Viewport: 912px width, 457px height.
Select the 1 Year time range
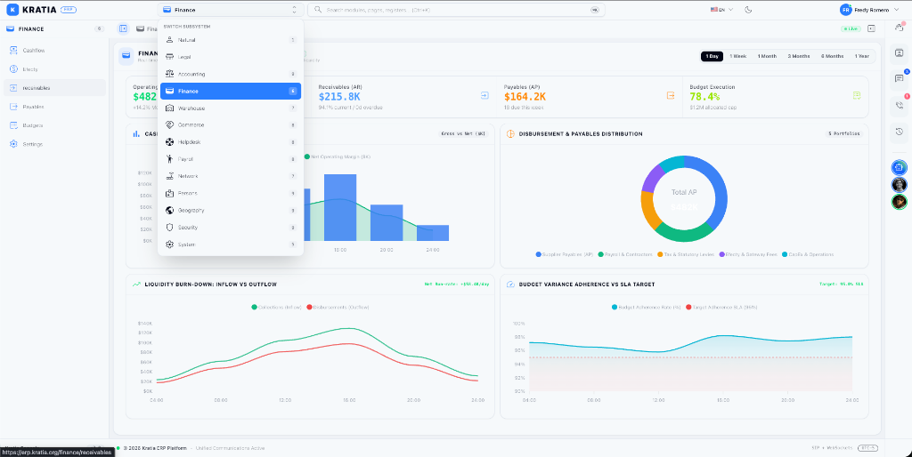pyautogui.click(x=862, y=56)
